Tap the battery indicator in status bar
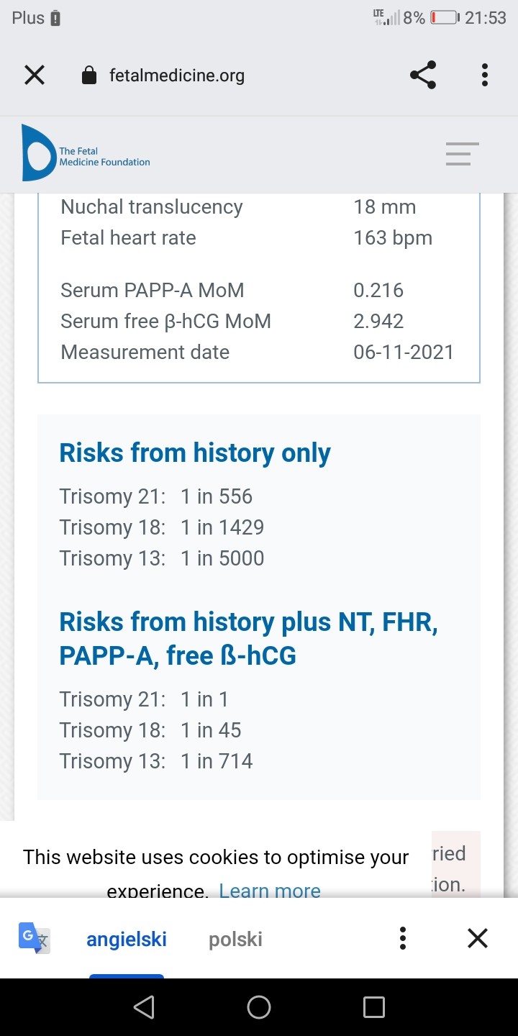Viewport: 518px width, 1036px height. pyautogui.click(x=444, y=18)
